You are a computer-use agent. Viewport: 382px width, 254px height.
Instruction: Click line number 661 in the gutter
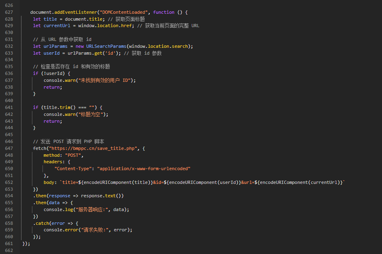(9, 243)
